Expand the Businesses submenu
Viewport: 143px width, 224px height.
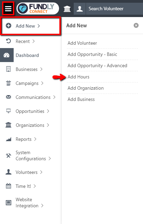pos(29,69)
